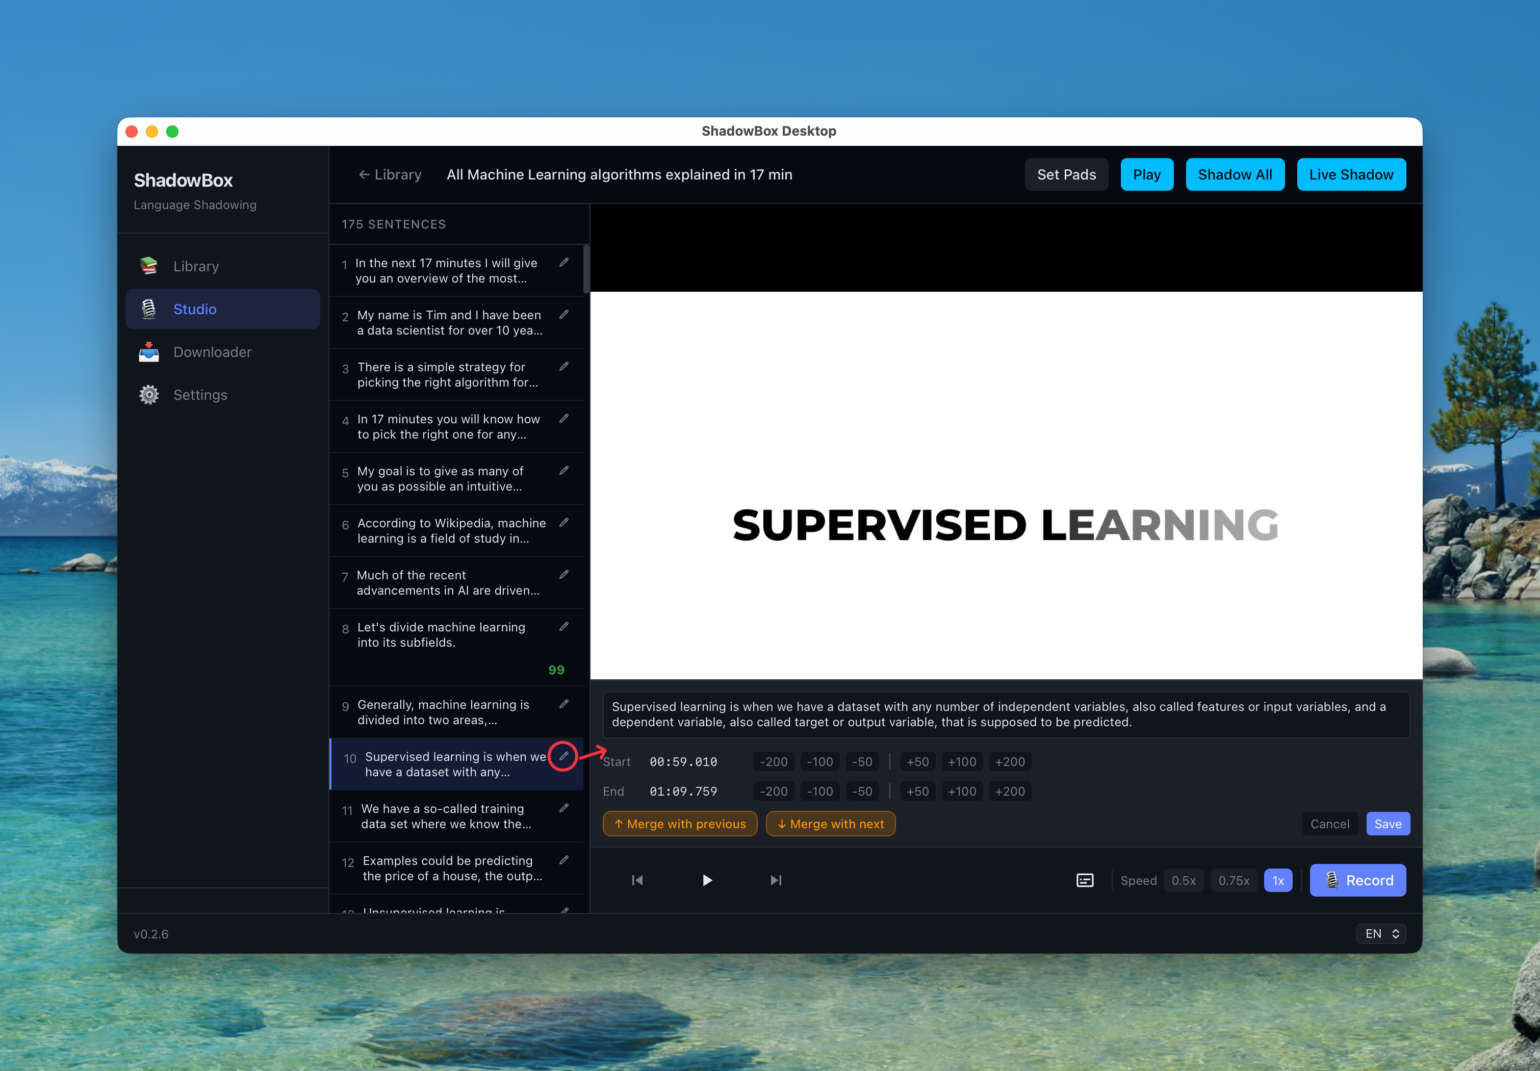Open Settings from the sidebar
Image resolution: width=1540 pixels, height=1071 pixels.
[x=222, y=395]
